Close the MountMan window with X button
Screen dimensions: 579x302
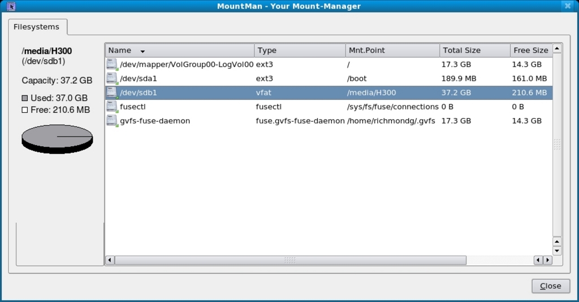(x=568, y=6)
